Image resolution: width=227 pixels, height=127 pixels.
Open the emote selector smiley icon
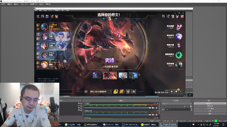[x=134, y=91]
